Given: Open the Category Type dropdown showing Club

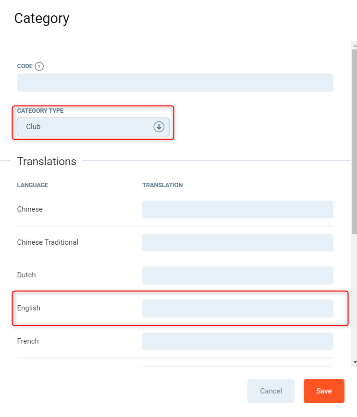Looking at the screenshot, I should [x=86, y=127].
